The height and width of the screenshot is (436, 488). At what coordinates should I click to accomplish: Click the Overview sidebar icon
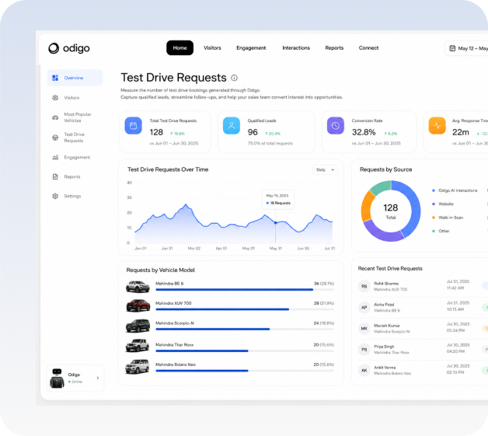click(x=55, y=78)
